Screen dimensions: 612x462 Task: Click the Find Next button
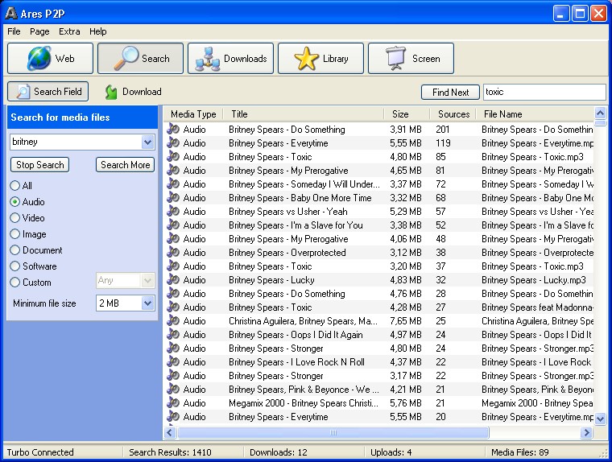pos(450,93)
